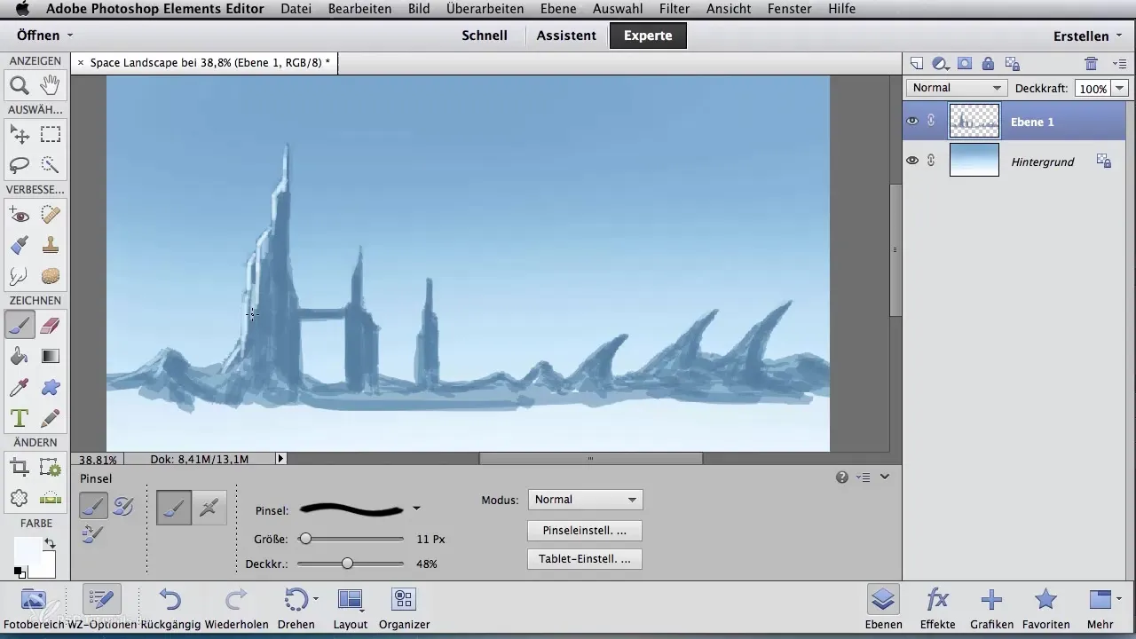
Task: Open the Filter menu
Action: point(674,9)
